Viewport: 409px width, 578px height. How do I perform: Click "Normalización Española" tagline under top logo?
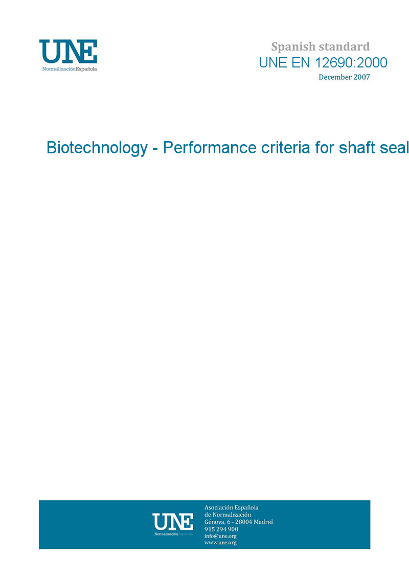69,69
